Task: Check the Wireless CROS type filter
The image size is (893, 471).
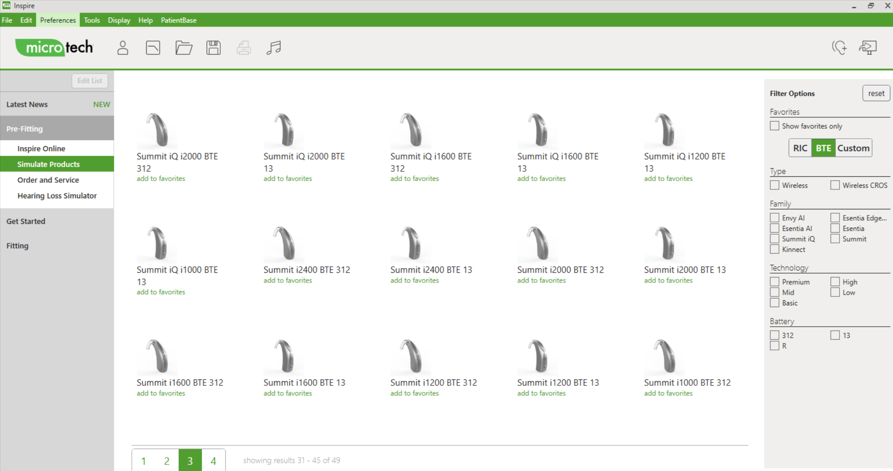Action: coord(835,185)
